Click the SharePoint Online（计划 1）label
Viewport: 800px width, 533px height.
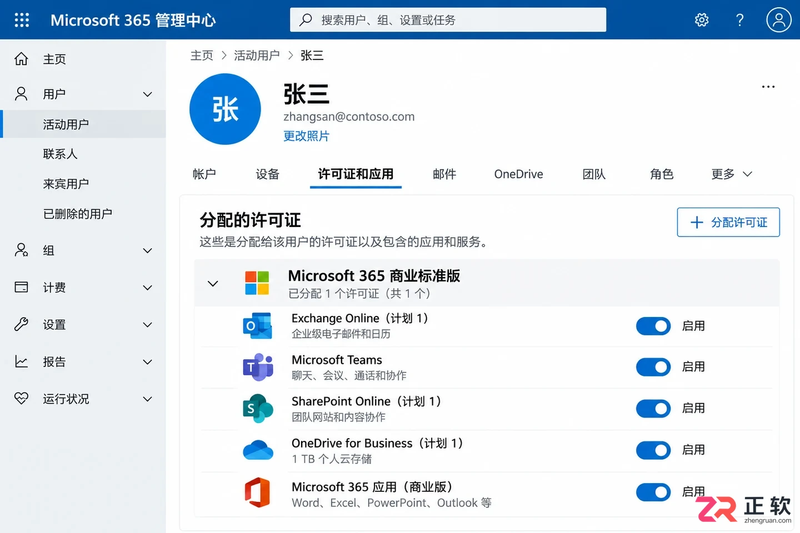point(367,401)
